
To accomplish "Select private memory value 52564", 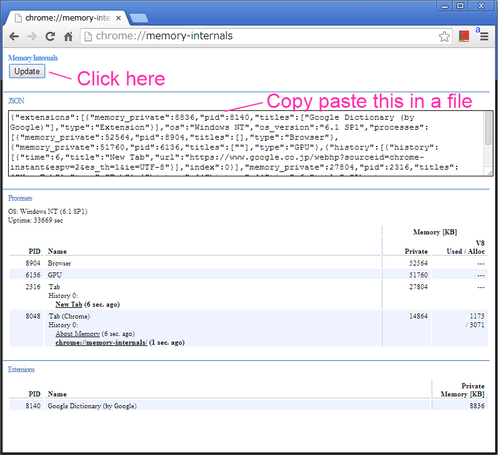I will [418, 263].
